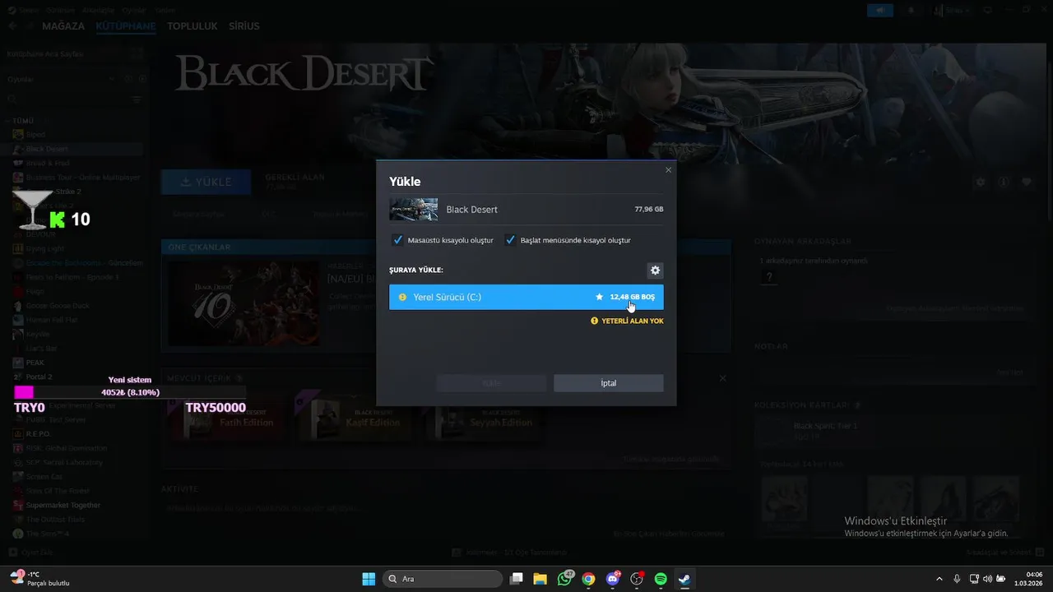Select Human Fall Flat in game list
The height and width of the screenshot is (592, 1053).
point(52,320)
